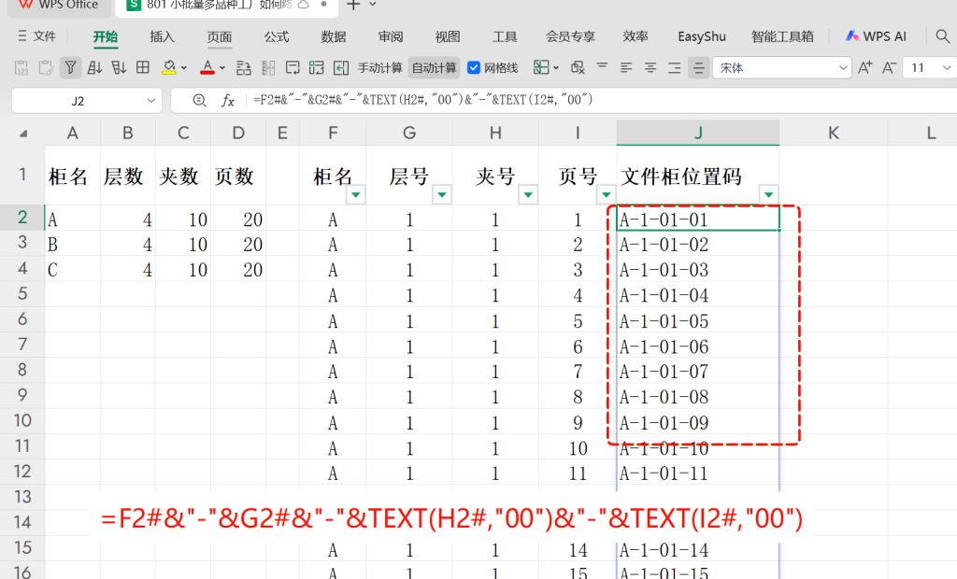Open fill color dropdown arrow
Viewport: 957px width, 579px height.
click(184, 68)
